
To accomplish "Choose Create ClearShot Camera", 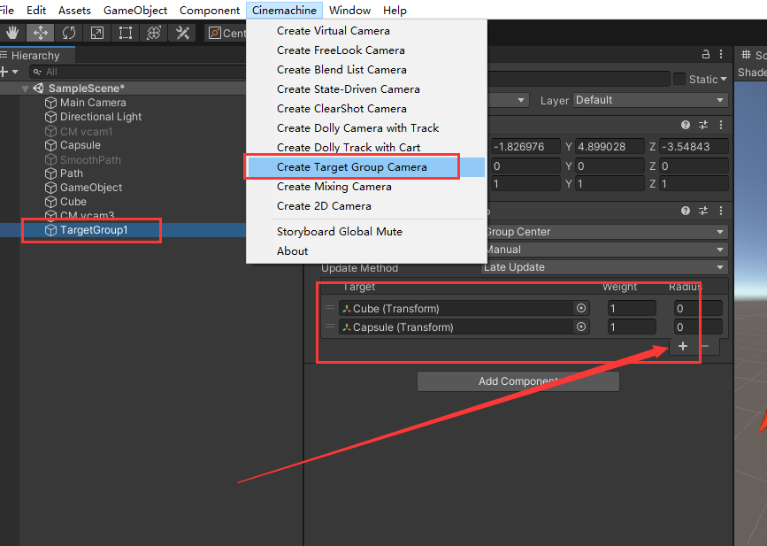I will click(365, 109).
